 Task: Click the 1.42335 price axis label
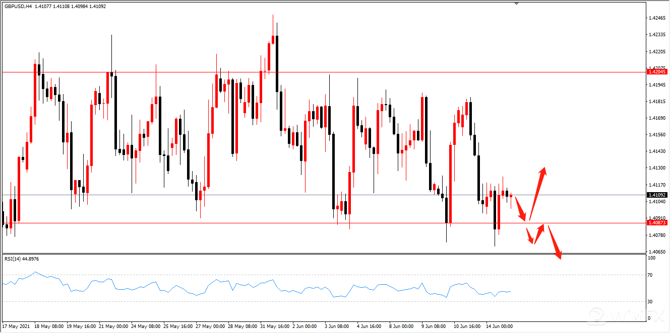[x=657, y=35]
